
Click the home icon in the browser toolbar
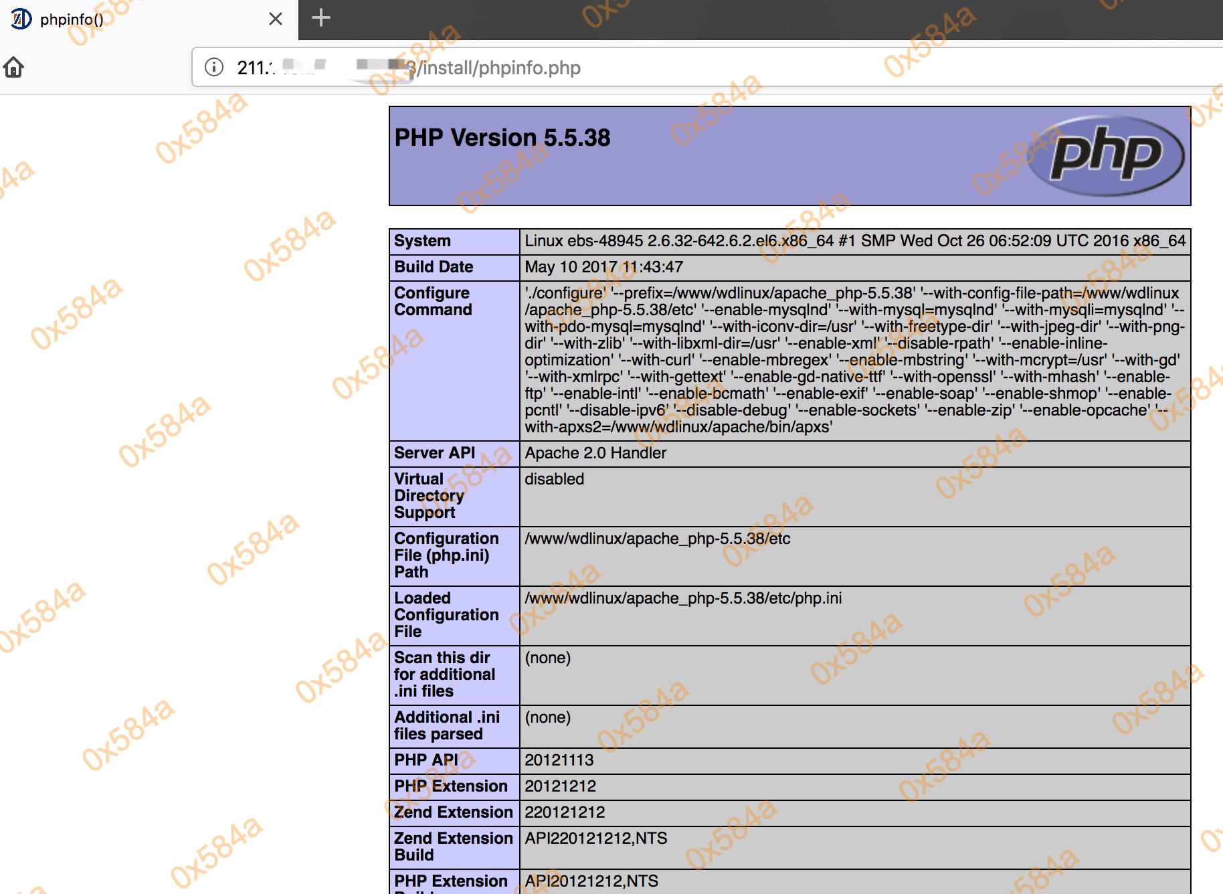pyautogui.click(x=13, y=68)
